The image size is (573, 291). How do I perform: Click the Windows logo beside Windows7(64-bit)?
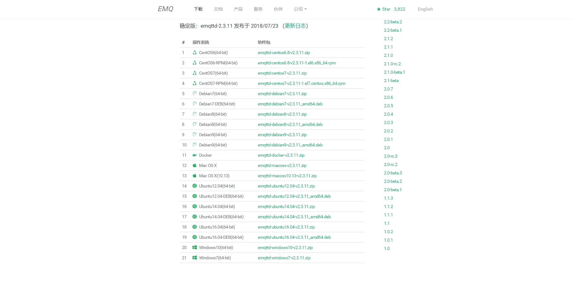(x=194, y=258)
